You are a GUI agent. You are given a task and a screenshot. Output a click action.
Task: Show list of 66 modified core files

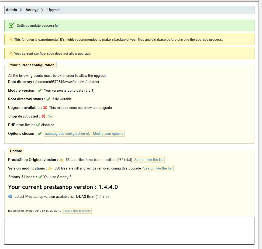pyautogui.click(x=149, y=160)
